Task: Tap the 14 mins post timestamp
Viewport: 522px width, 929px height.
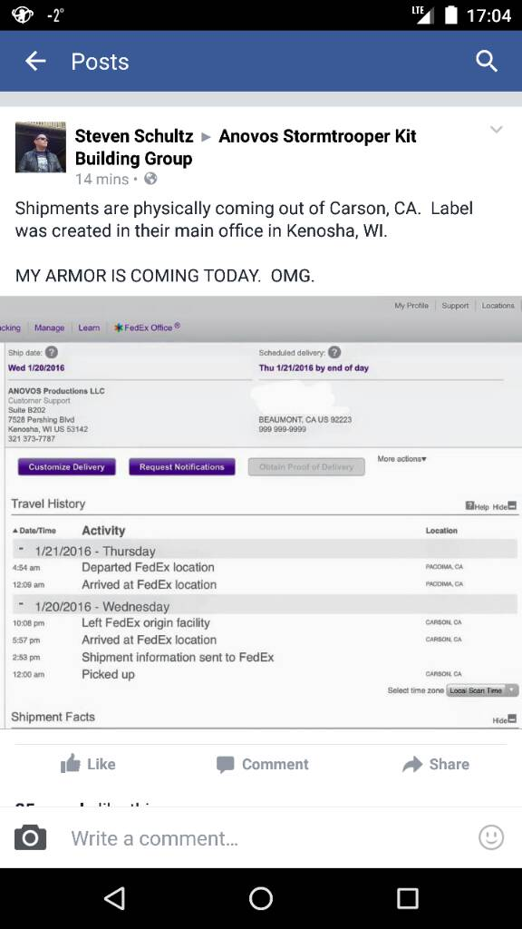Action: pos(101,179)
